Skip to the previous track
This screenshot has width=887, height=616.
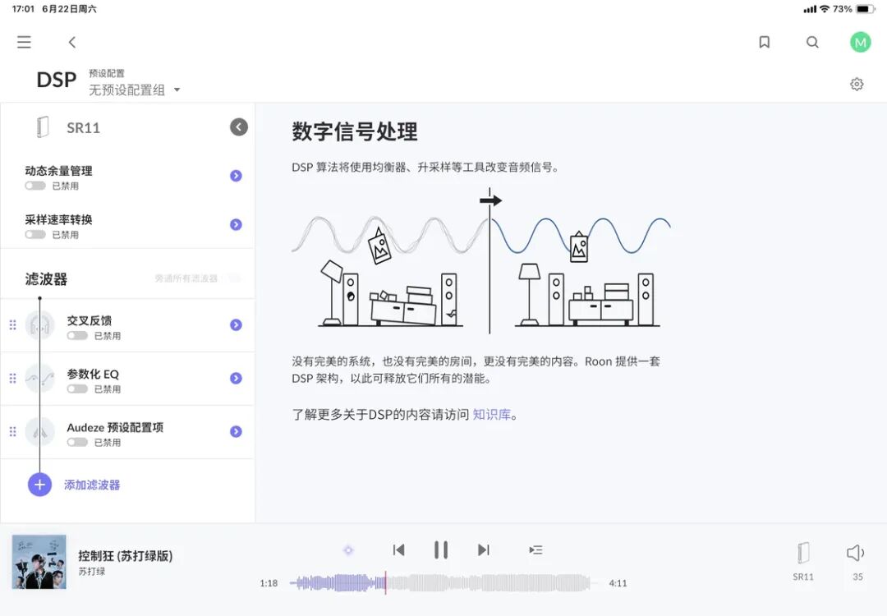(399, 549)
